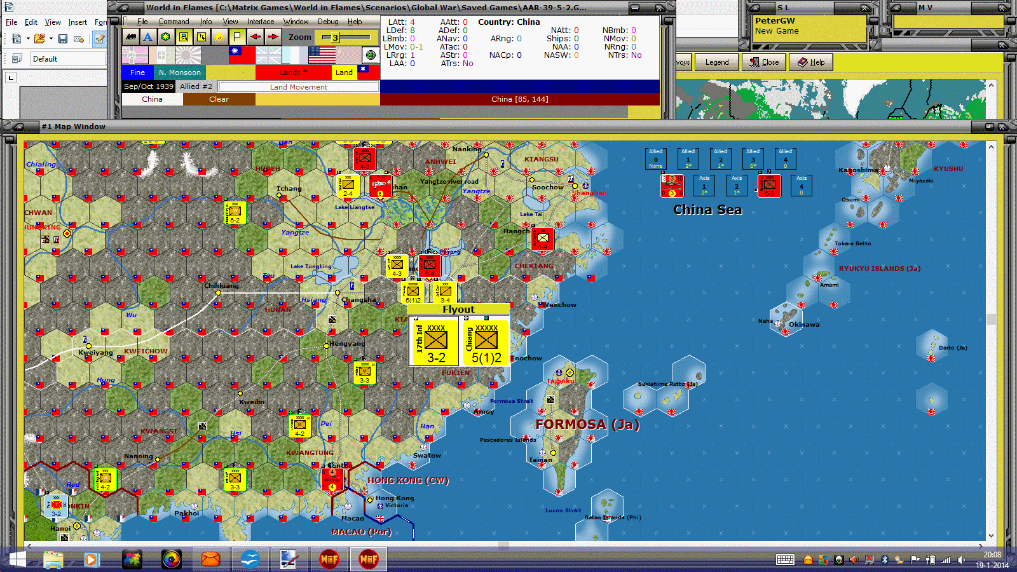The height and width of the screenshot is (572, 1017).
Task: Click the yellow sun with checkmark icon
Action: [x=219, y=37]
